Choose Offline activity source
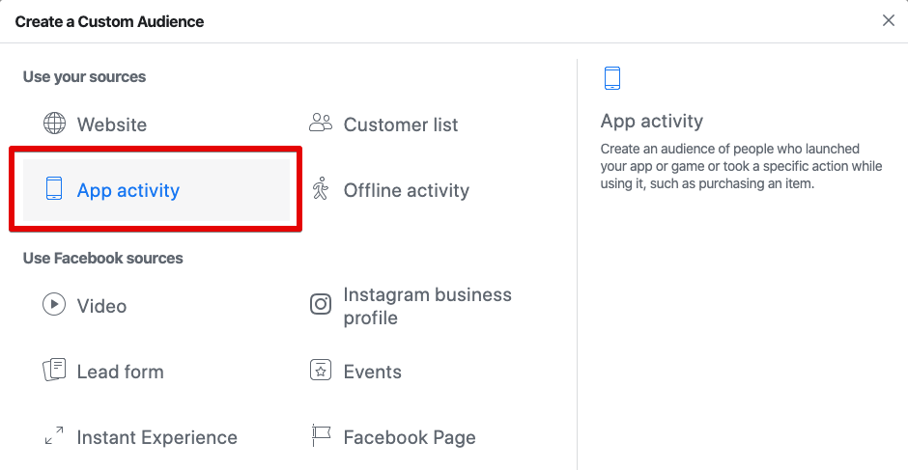 coord(407,190)
